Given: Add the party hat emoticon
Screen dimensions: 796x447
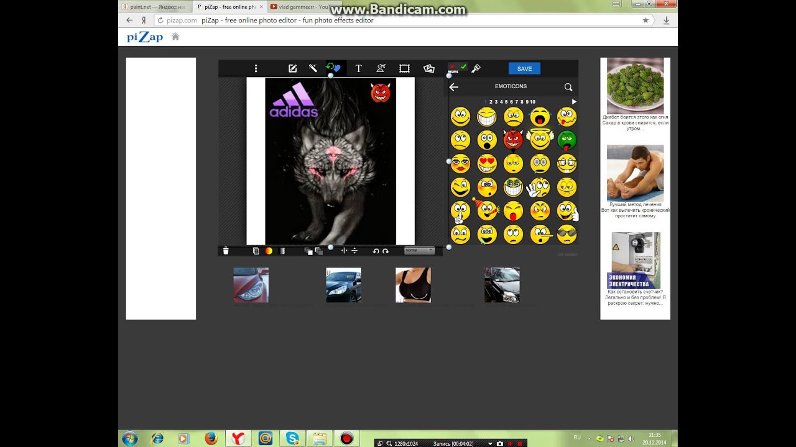Looking at the screenshot, I should (486, 210).
